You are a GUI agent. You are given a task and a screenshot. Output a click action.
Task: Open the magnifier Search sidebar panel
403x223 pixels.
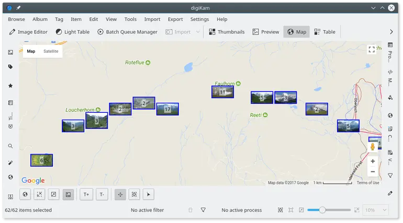coord(10,146)
